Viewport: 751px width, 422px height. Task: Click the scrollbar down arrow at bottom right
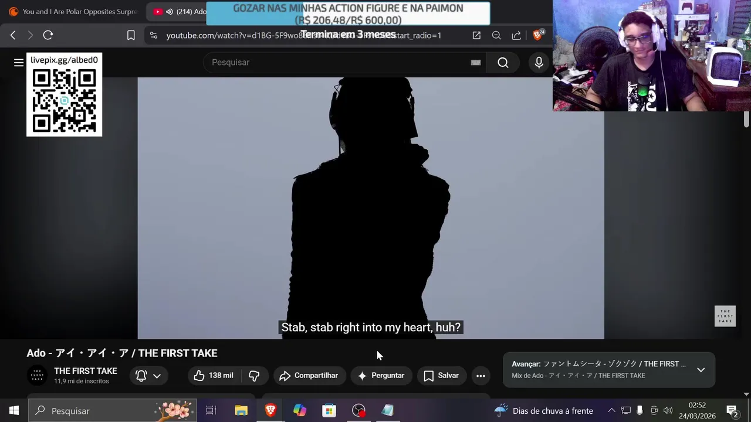(746, 394)
